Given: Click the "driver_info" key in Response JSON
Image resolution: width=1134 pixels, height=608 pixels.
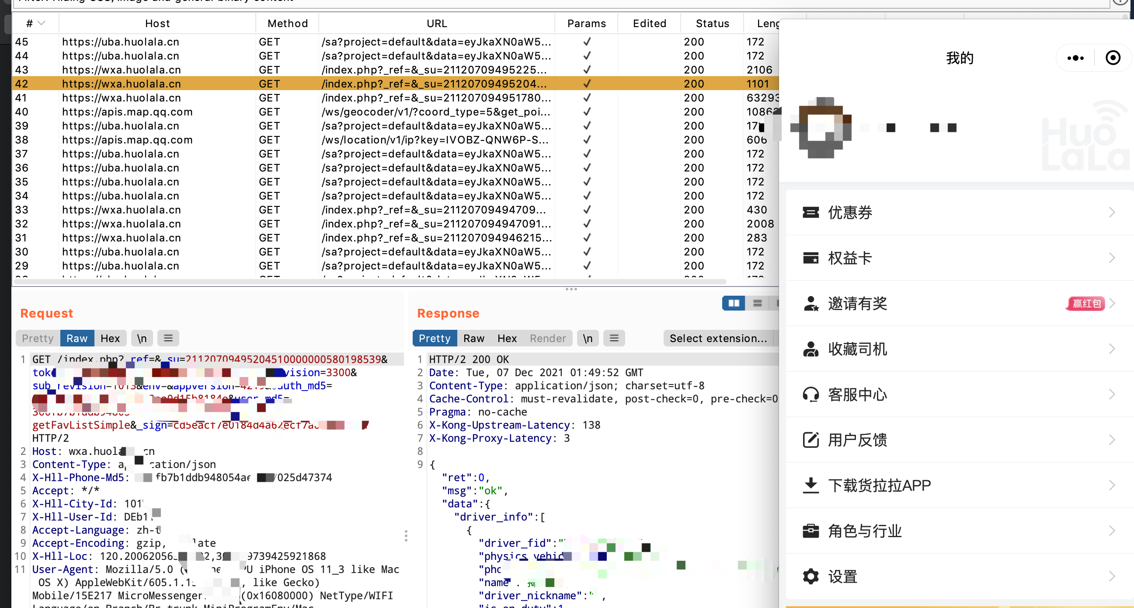Looking at the screenshot, I should click(494, 517).
